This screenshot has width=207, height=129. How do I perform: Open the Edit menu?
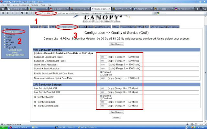tap(9, 5)
